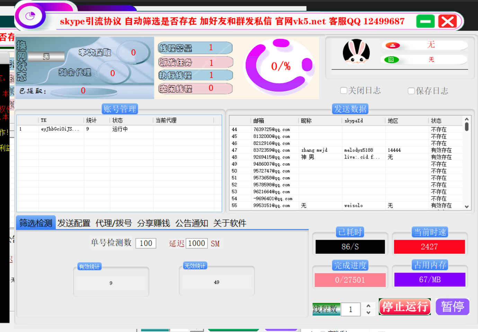Click the red account balance icon
The width and height of the screenshot is (478, 332).
(x=392, y=45)
